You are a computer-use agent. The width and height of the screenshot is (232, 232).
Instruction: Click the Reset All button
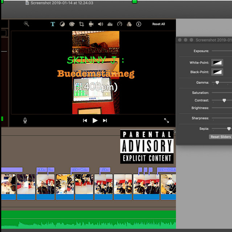158,24
